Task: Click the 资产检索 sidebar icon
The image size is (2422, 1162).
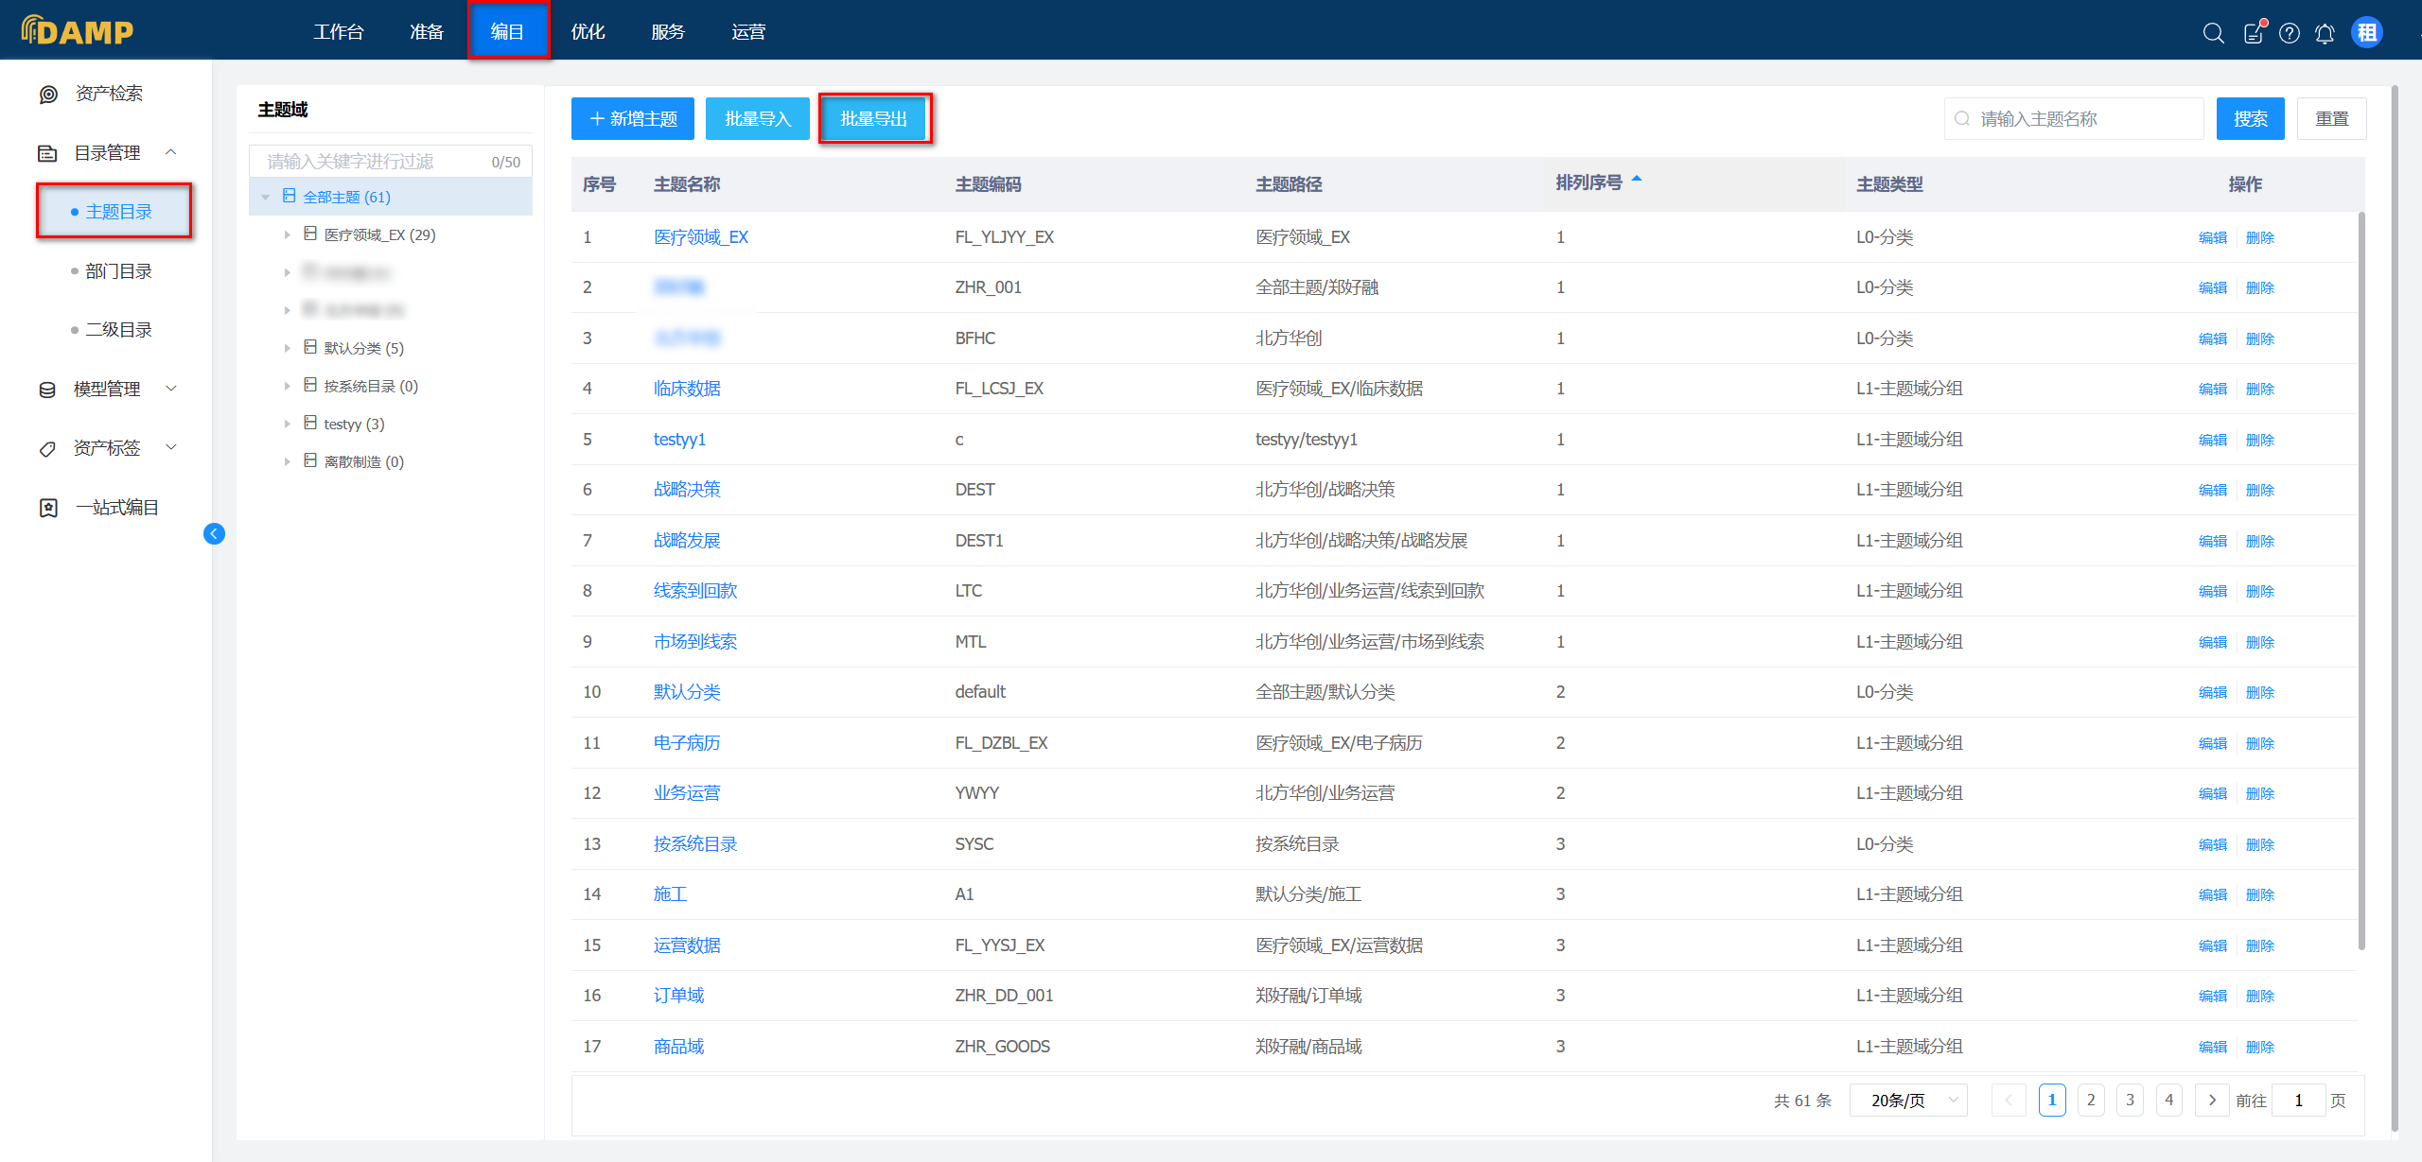Action: (x=48, y=94)
